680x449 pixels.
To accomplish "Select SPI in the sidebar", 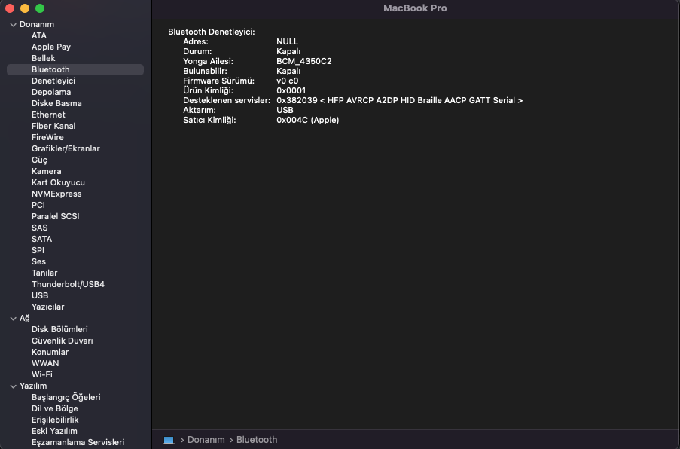I will [x=38, y=250].
